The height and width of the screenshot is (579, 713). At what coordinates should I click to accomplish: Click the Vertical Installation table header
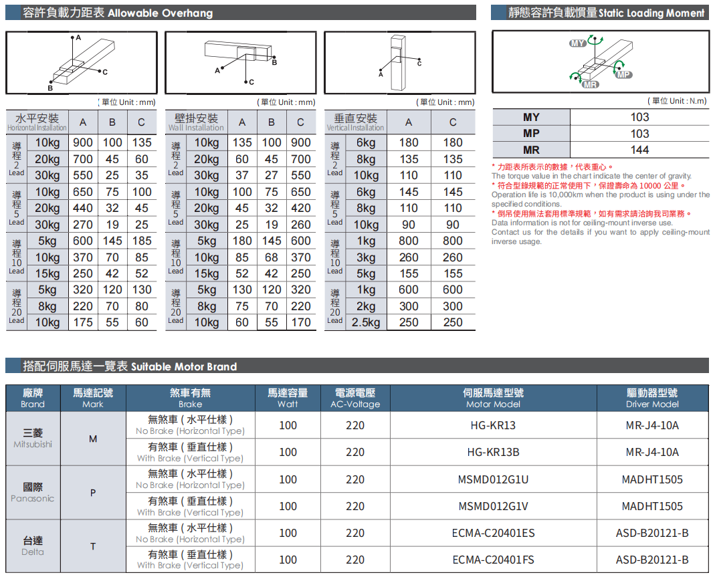coord(356,122)
